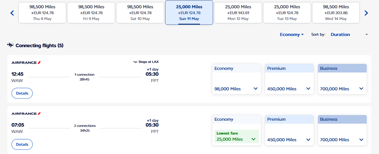Click the Stops at LAX plane icon
The image size is (379, 154).
point(135,62)
